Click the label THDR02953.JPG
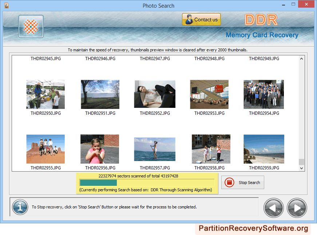The height and width of the screenshot is (235, 317). (x=209, y=113)
